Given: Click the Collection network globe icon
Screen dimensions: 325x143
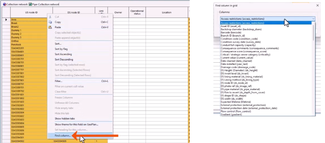Looking at the screenshot, I should click(x=4, y=4).
